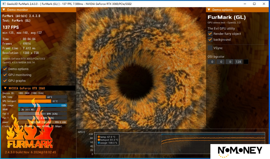Click the GPU usage 100% bar

[x=43, y=105]
